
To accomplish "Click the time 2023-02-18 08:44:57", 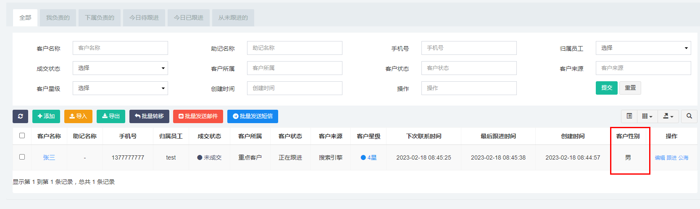I will click(x=573, y=157).
